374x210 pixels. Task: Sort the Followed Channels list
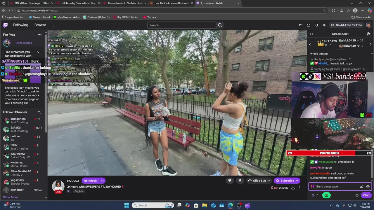39,112
